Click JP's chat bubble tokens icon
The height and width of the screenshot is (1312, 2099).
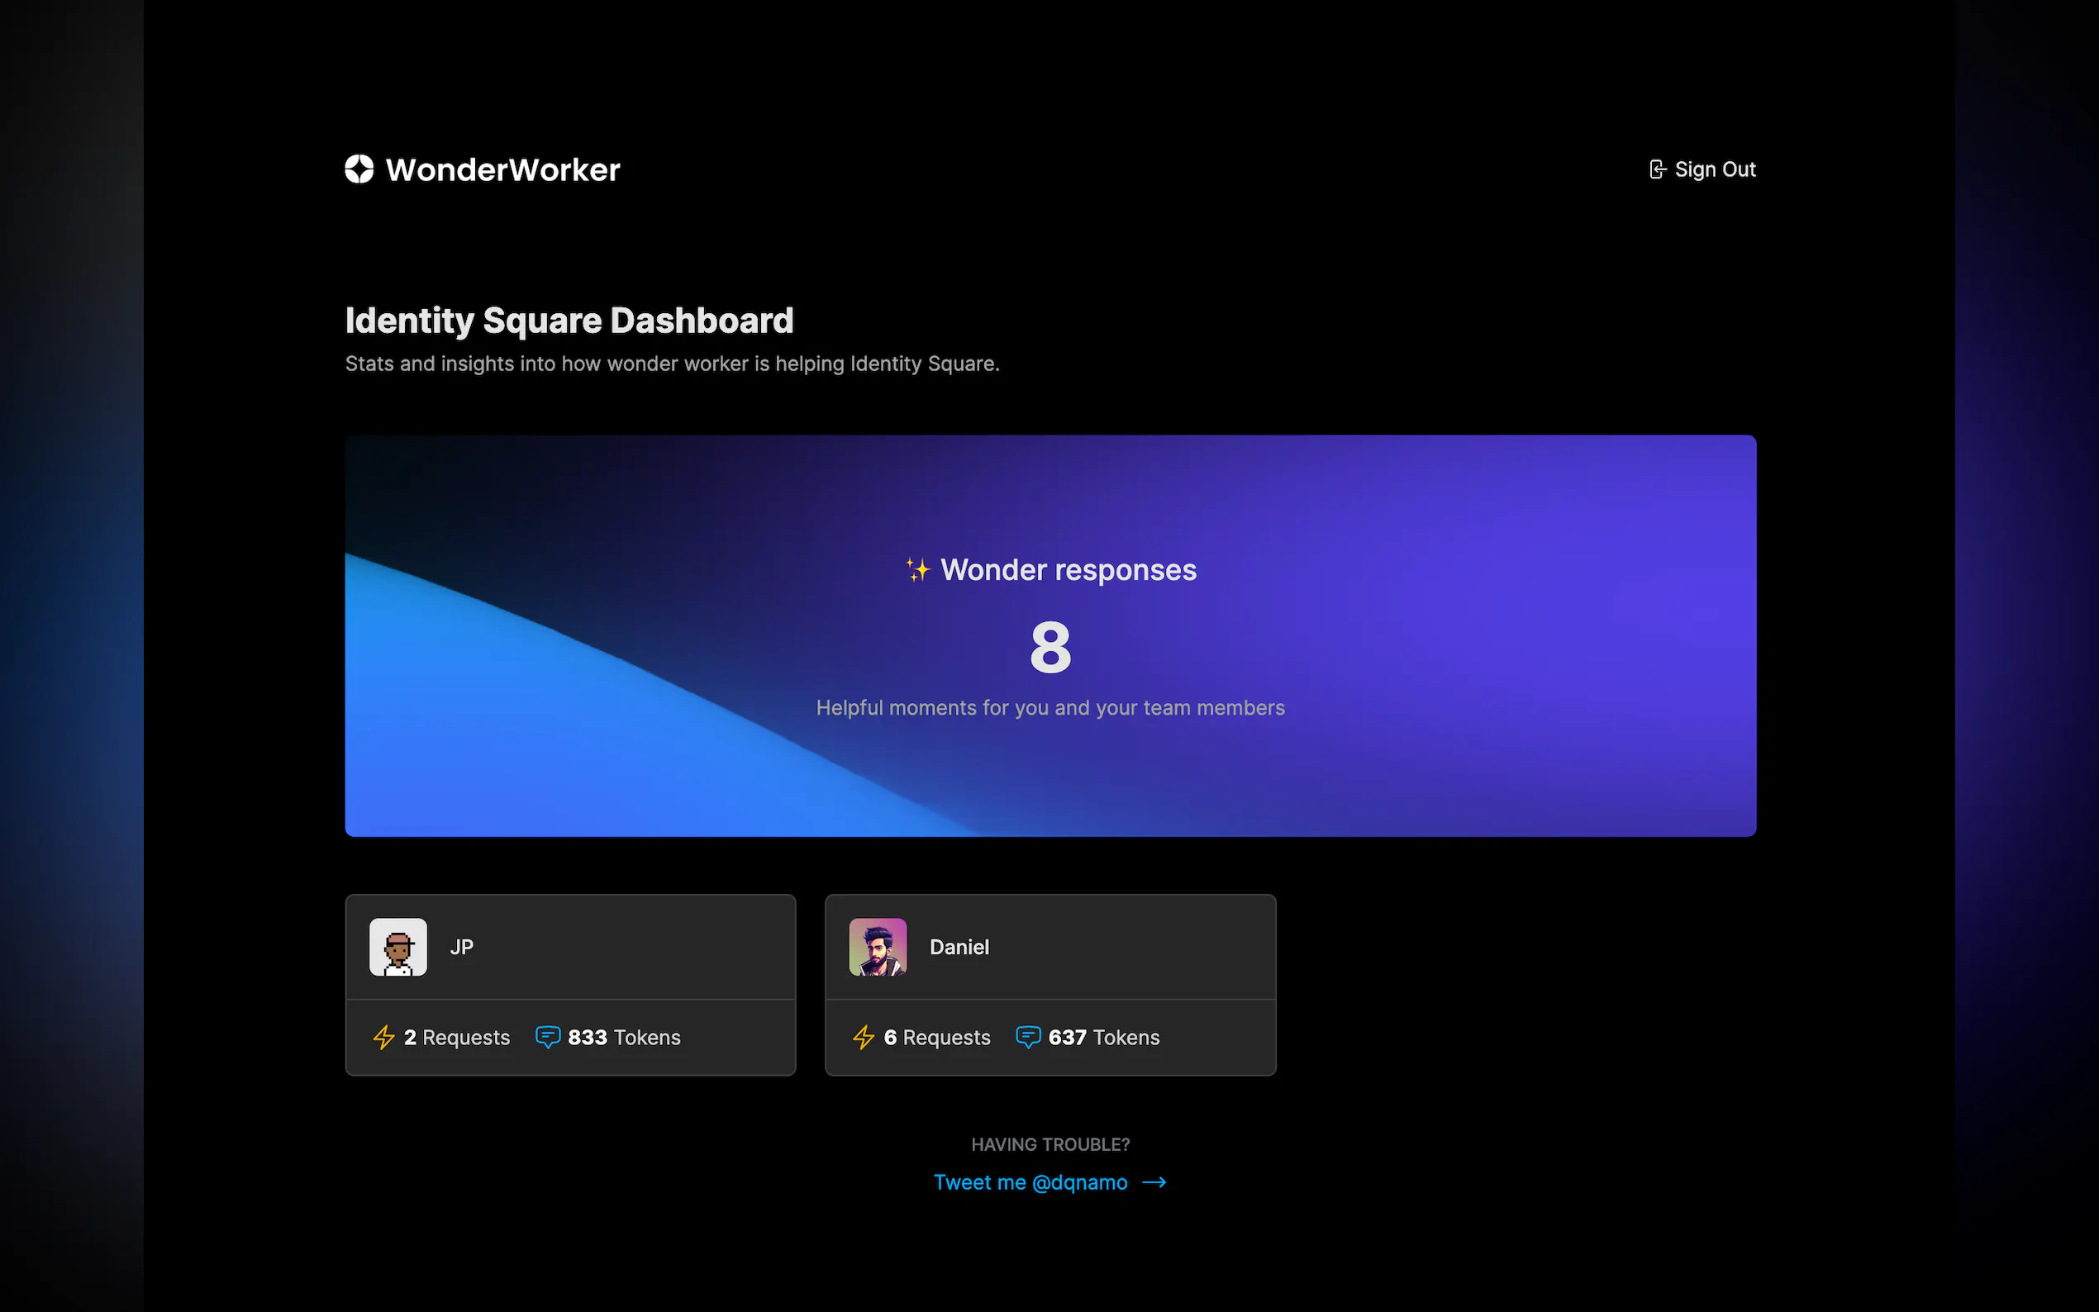tap(548, 1037)
